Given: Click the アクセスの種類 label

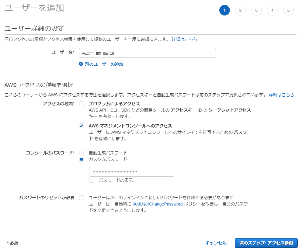Looking at the screenshot, I should [x=59, y=104].
